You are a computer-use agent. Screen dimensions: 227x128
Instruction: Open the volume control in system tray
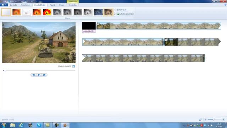212,125
